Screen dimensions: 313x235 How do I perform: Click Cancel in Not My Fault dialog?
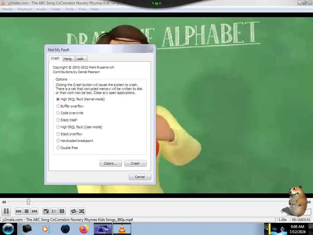coord(140,177)
